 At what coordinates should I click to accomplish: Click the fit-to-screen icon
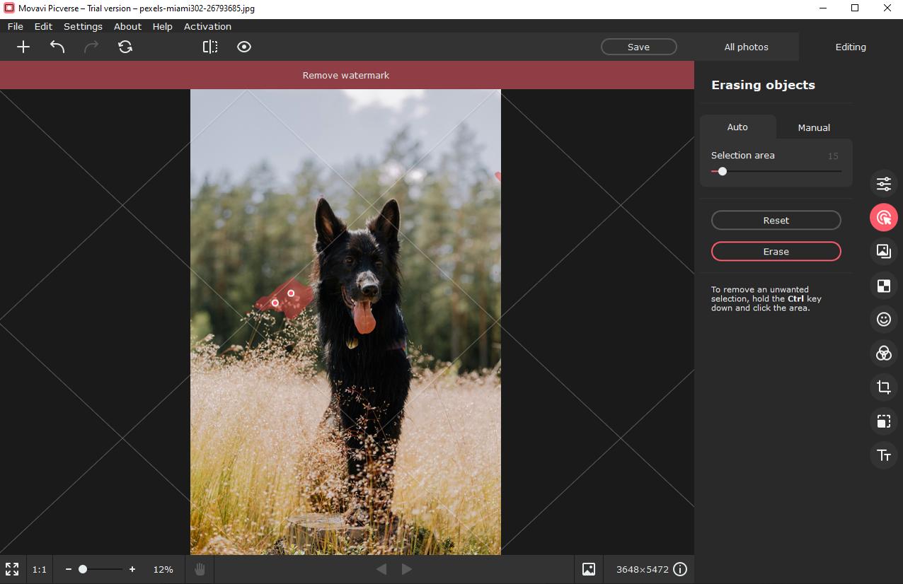tap(12, 569)
